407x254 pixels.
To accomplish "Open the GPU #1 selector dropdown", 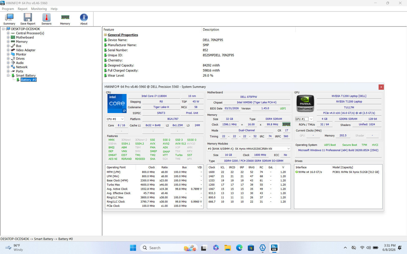I will pyautogui.click(x=304, y=119).
